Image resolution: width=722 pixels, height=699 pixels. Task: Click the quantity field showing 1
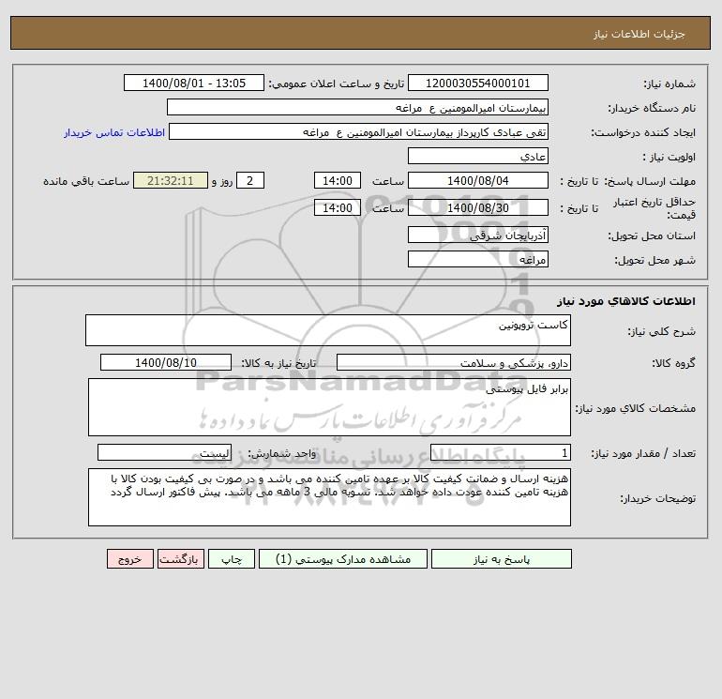click(501, 453)
